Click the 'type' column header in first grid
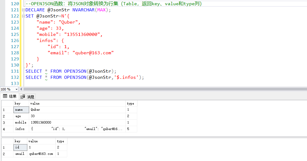Image resolution: width=307 pixels, height=161 pixels. point(131,103)
